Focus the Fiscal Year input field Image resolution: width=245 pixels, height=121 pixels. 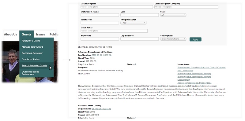(100, 23)
